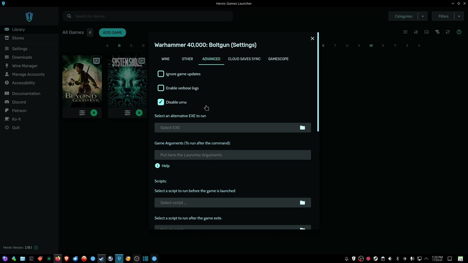Play System Shock

tap(139, 113)
